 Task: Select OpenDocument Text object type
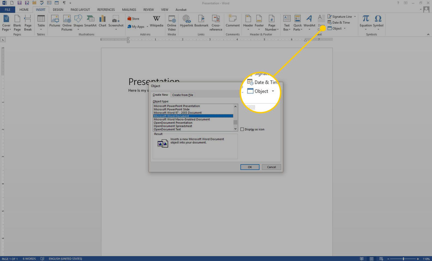click(193, 129)
